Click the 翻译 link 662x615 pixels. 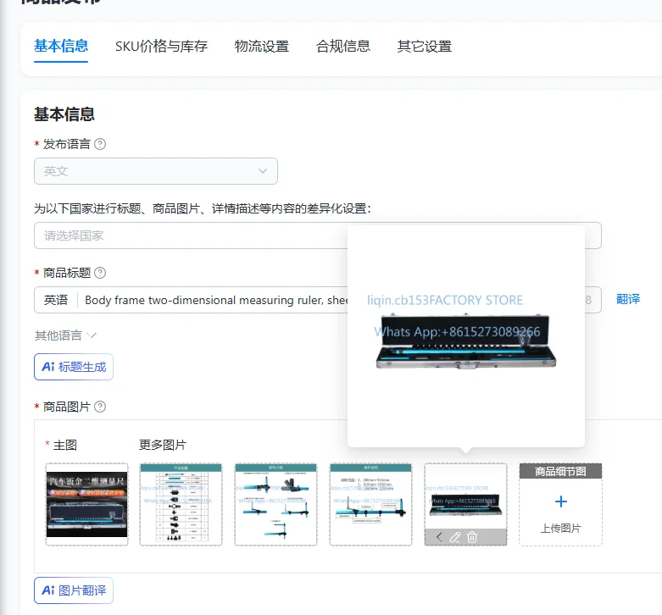(628, 300)
